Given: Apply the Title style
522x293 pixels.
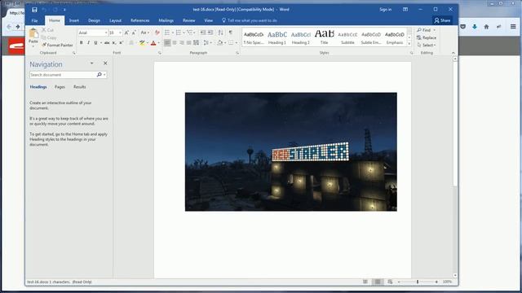Looking at the screenshot, I should point(325,37).
